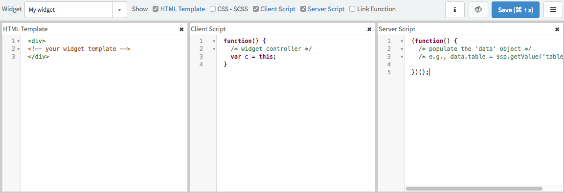Click the Server Script label link
The image size is (564, 193).
coord(326,9)
